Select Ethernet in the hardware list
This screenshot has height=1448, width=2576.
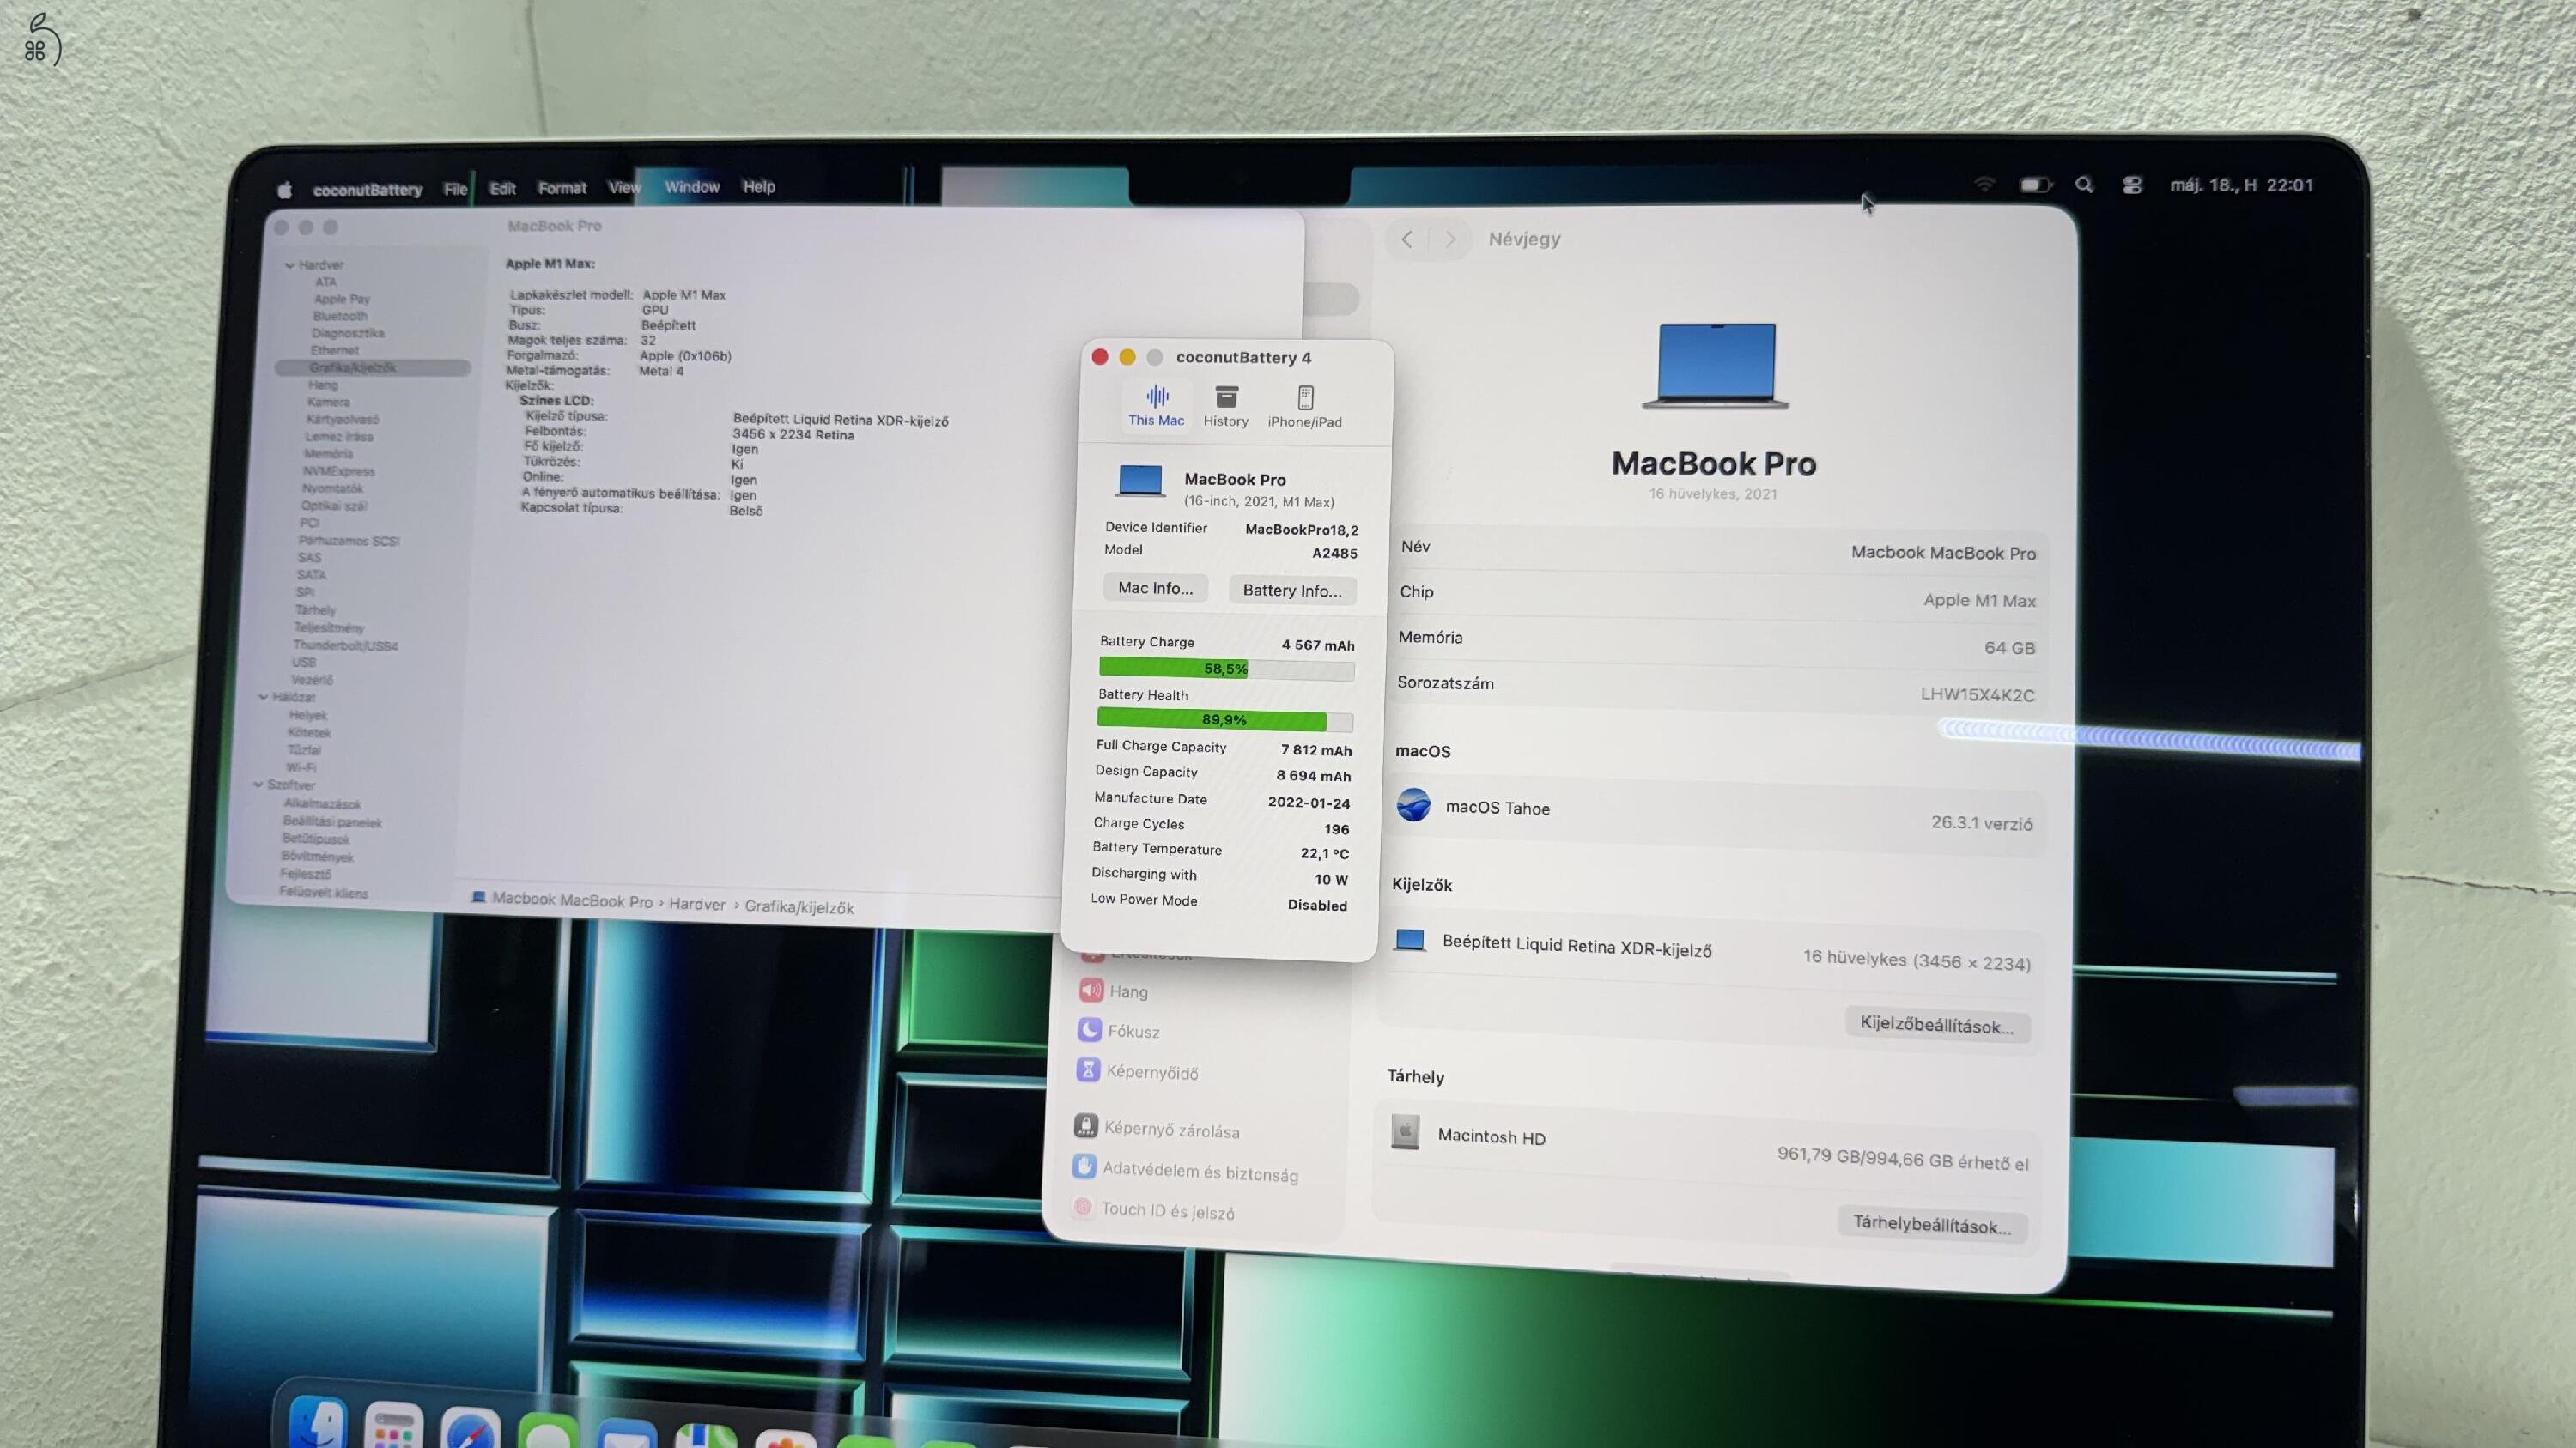tap(335, 349)
